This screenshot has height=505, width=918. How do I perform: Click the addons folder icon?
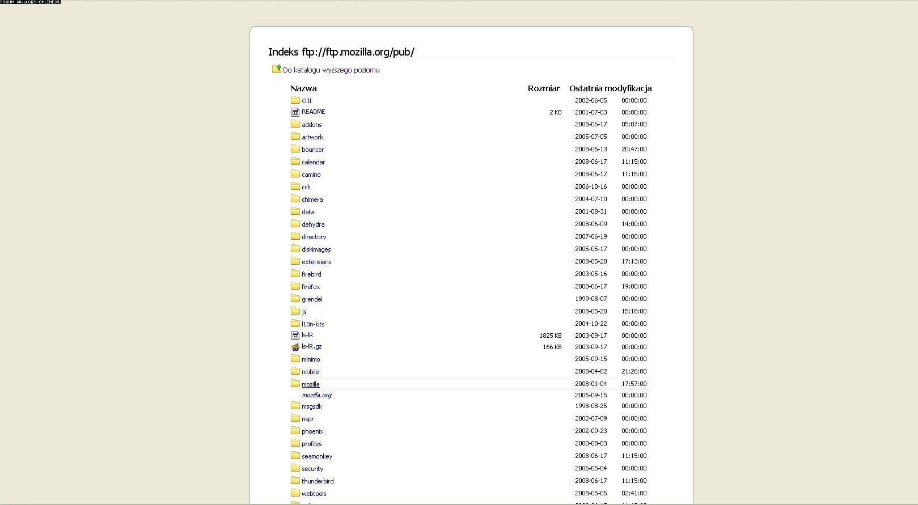(295, 124)
